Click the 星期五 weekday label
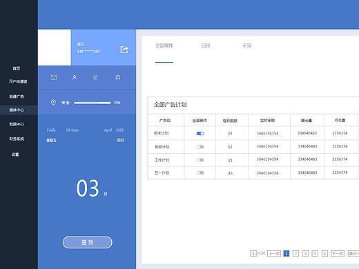Screen dimensions: 359x269 click(x=51, y=140)
